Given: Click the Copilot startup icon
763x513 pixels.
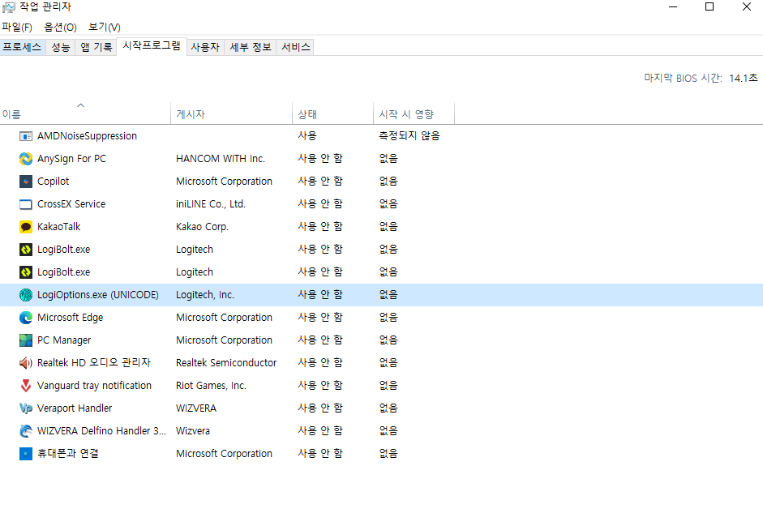Looking at the screenshot, I should pos(26,182).
